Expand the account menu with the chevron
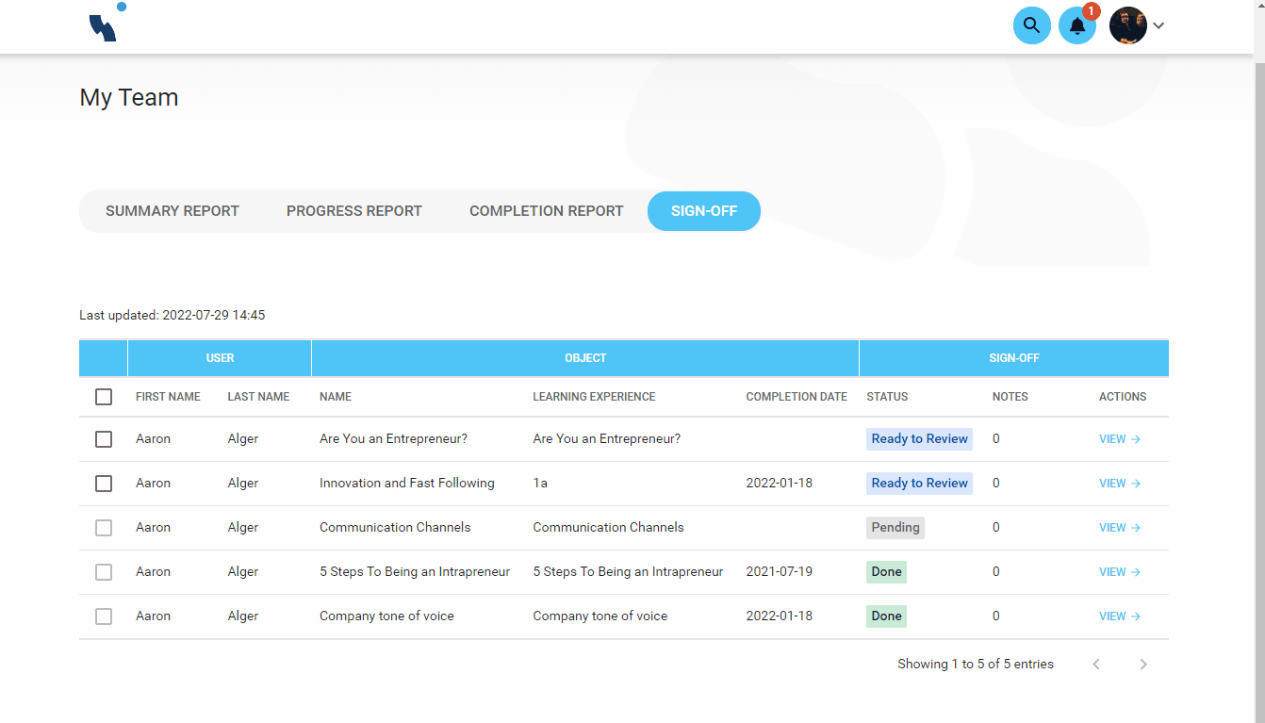Viewport: 1265px width, 723px height. 1158,25
